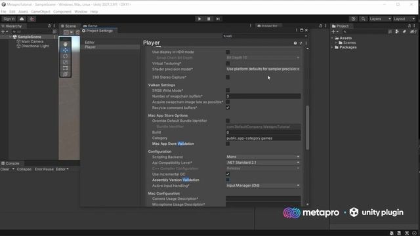Add object with Hierarchy plus button
Screen dimensions: 420x236
click(x=5, y=31)
